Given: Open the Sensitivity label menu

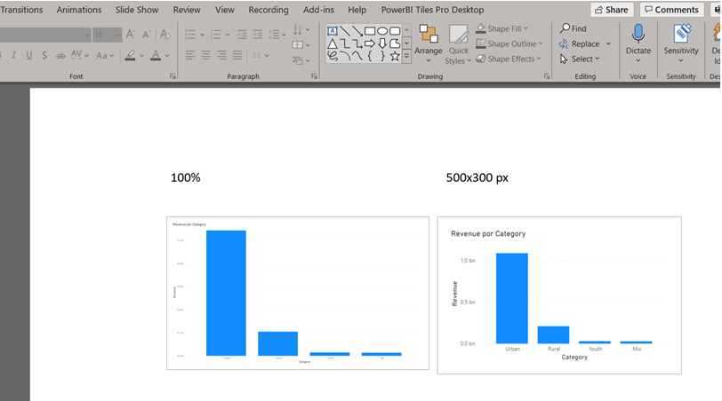Looking at the screenshot, I should pos(681,40).
